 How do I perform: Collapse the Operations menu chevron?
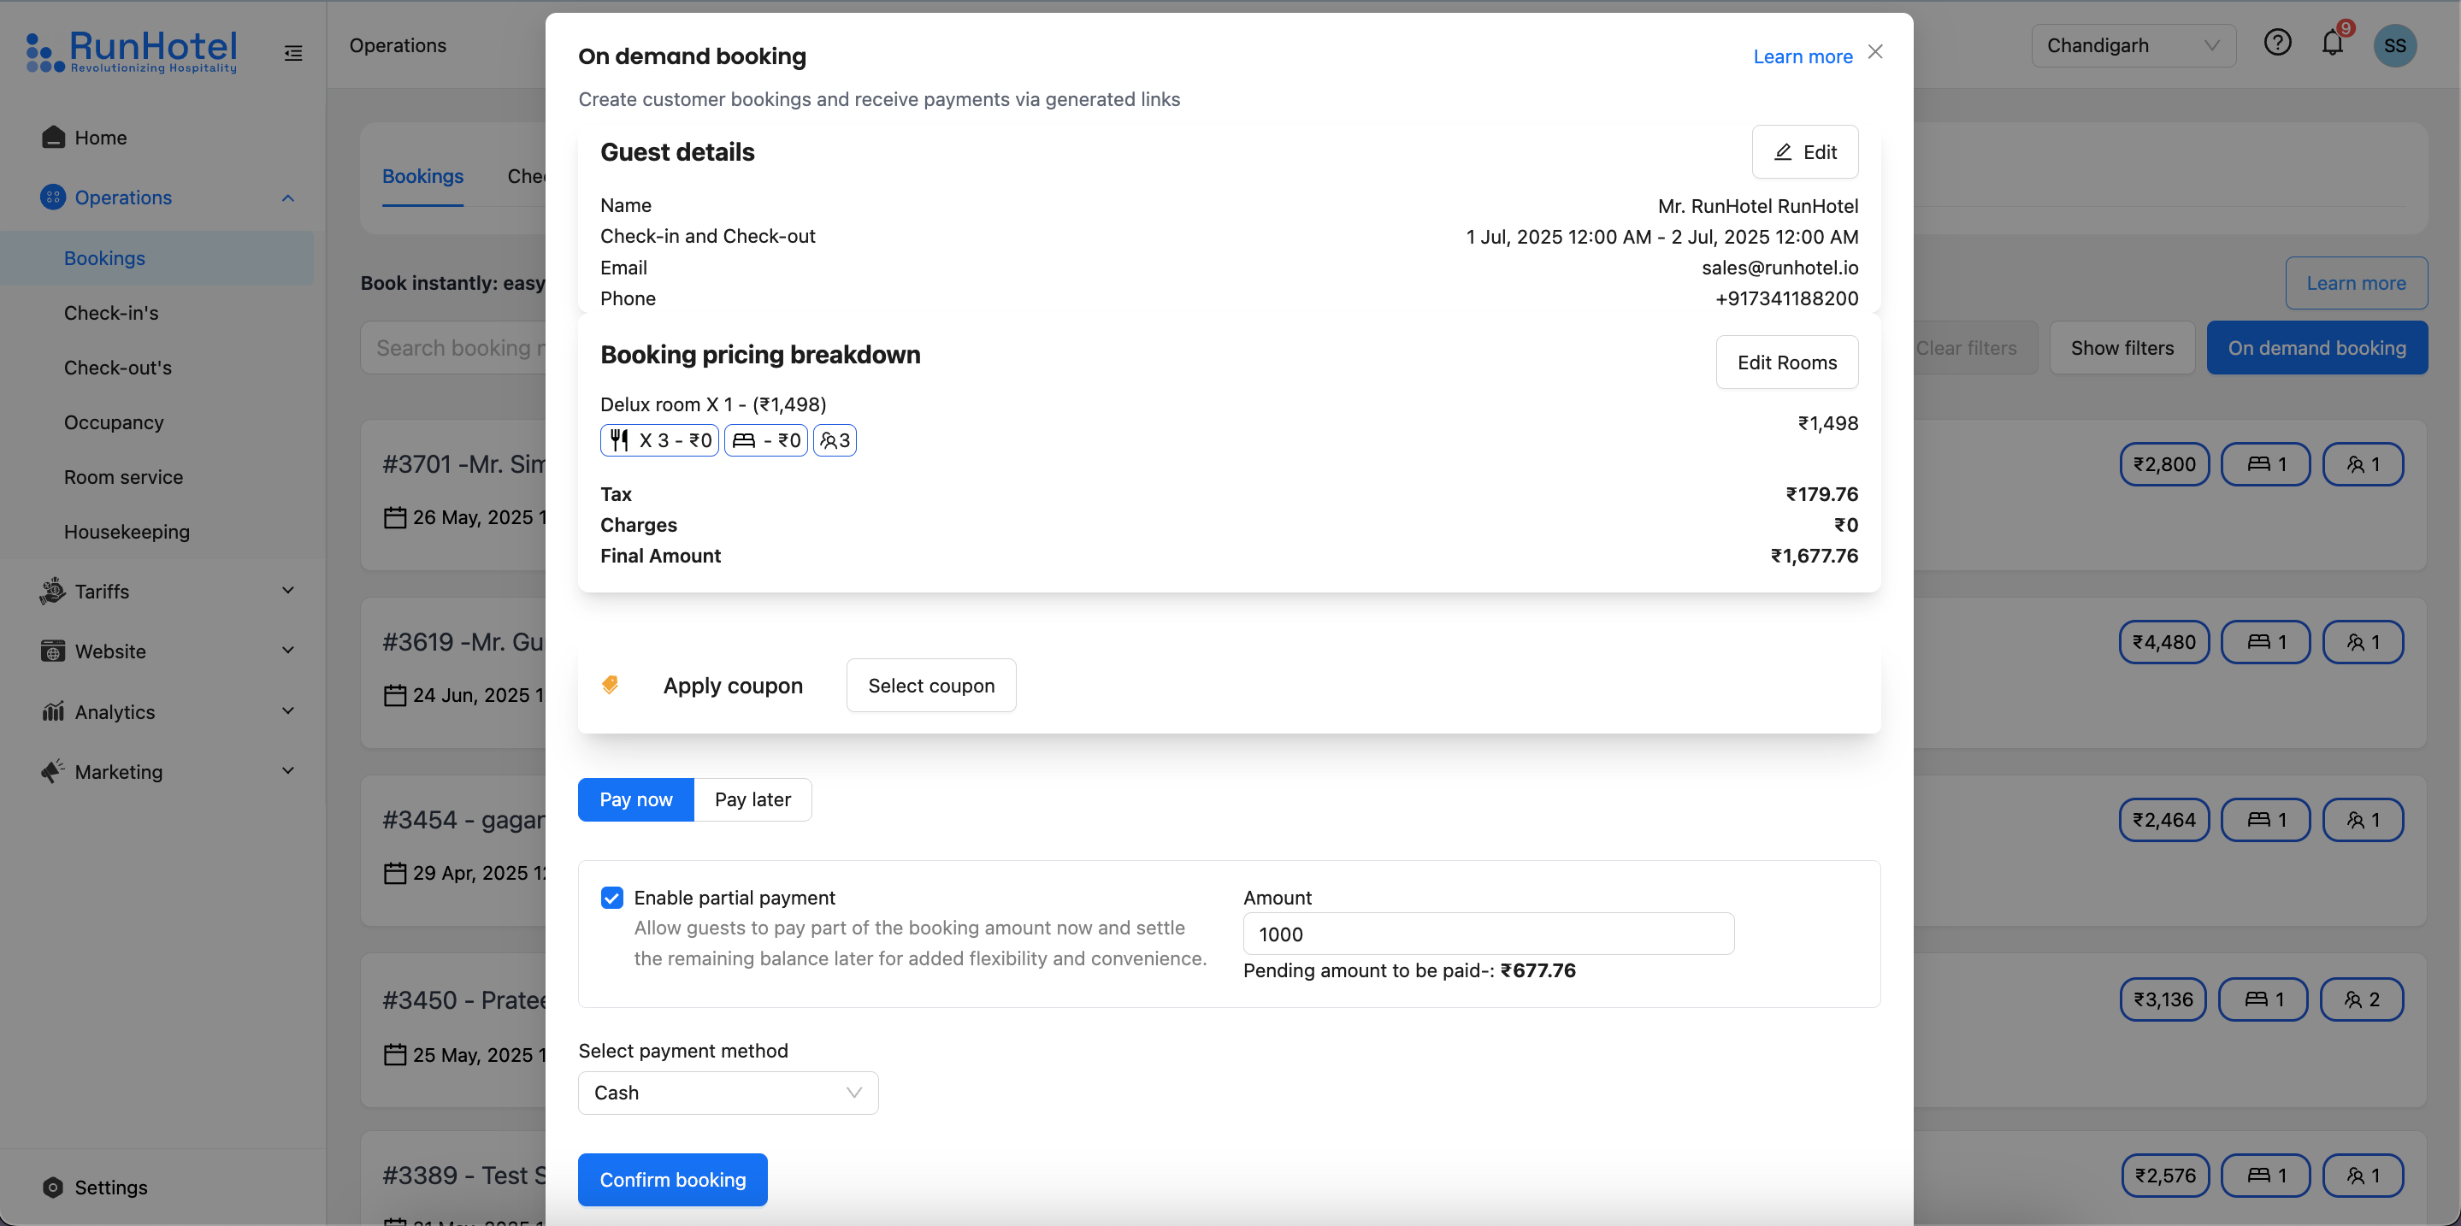coord(287,197)
